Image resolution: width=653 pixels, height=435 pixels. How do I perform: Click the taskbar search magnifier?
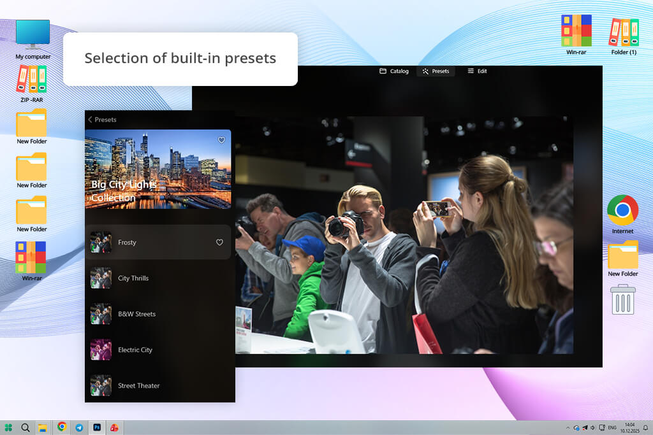[x=26, y=427]
